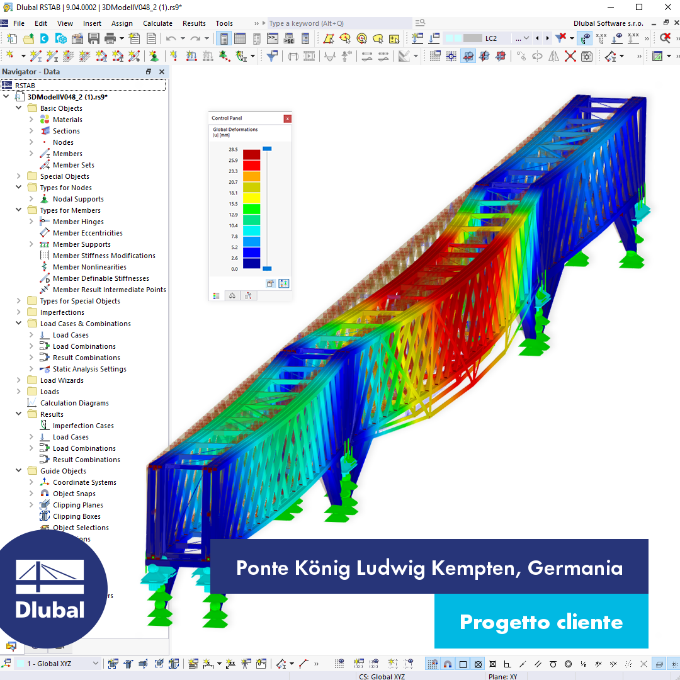Select Static Analysis Settings tree item
This screenshot has width=680, height=680.
89,369
